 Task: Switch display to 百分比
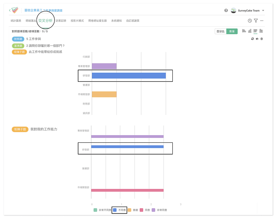pos(220,31)
